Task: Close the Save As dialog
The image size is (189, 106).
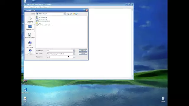Action: [x=87, y=10]
